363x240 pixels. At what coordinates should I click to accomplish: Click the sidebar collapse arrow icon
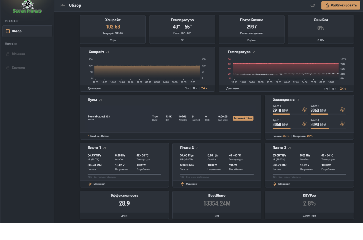point(63,5)
